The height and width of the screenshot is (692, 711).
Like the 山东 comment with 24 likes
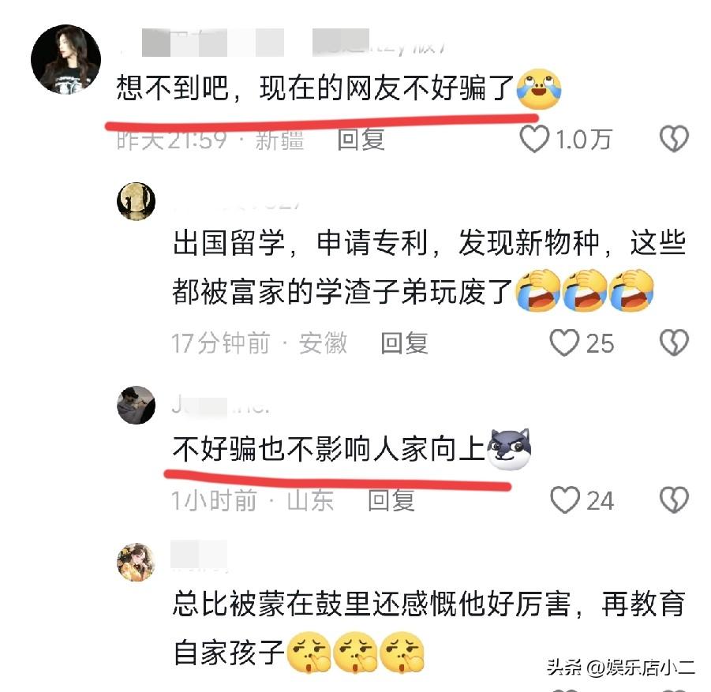pyautogui.click(x=565, y=499)
